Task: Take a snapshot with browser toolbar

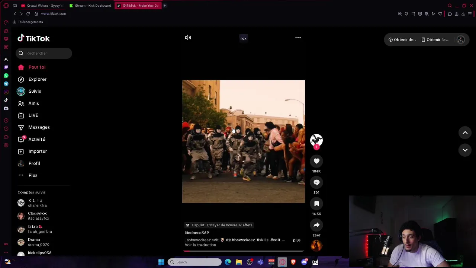Action: pyautogui.click(x=413, y=14)
